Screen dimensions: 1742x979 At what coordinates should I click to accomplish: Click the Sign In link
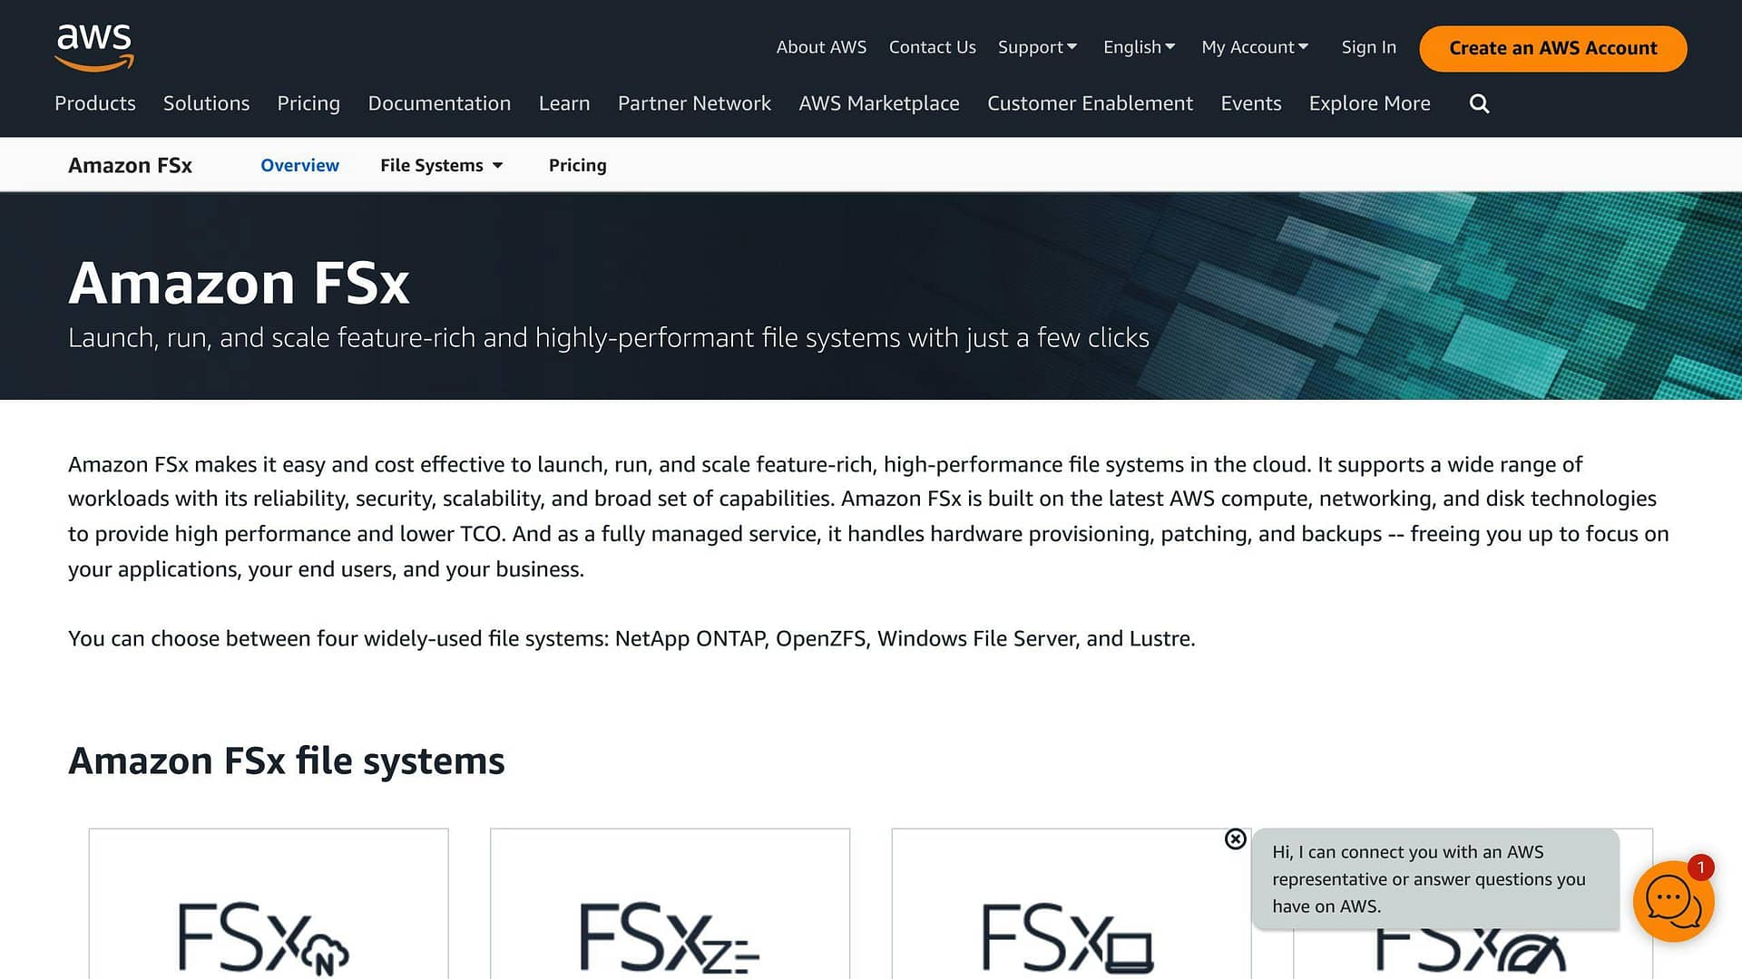(1368, 47)
